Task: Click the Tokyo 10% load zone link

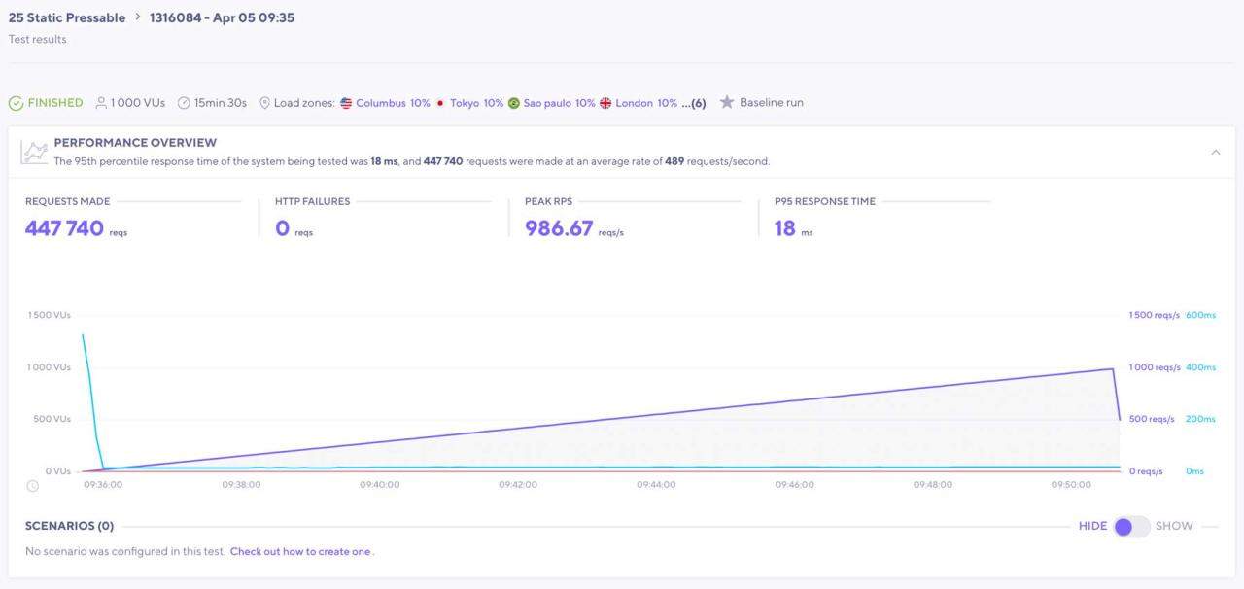Action: (476, 103)
